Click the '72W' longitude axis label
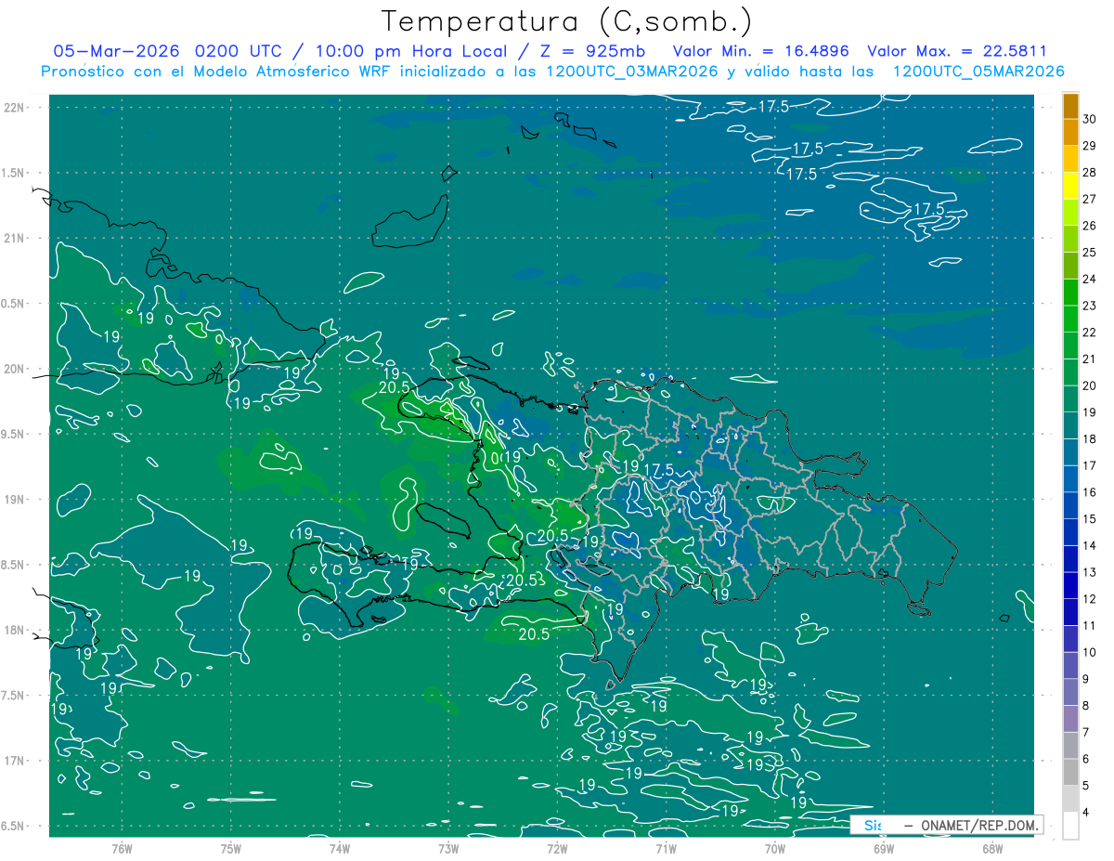 click(x=557, y=848)
